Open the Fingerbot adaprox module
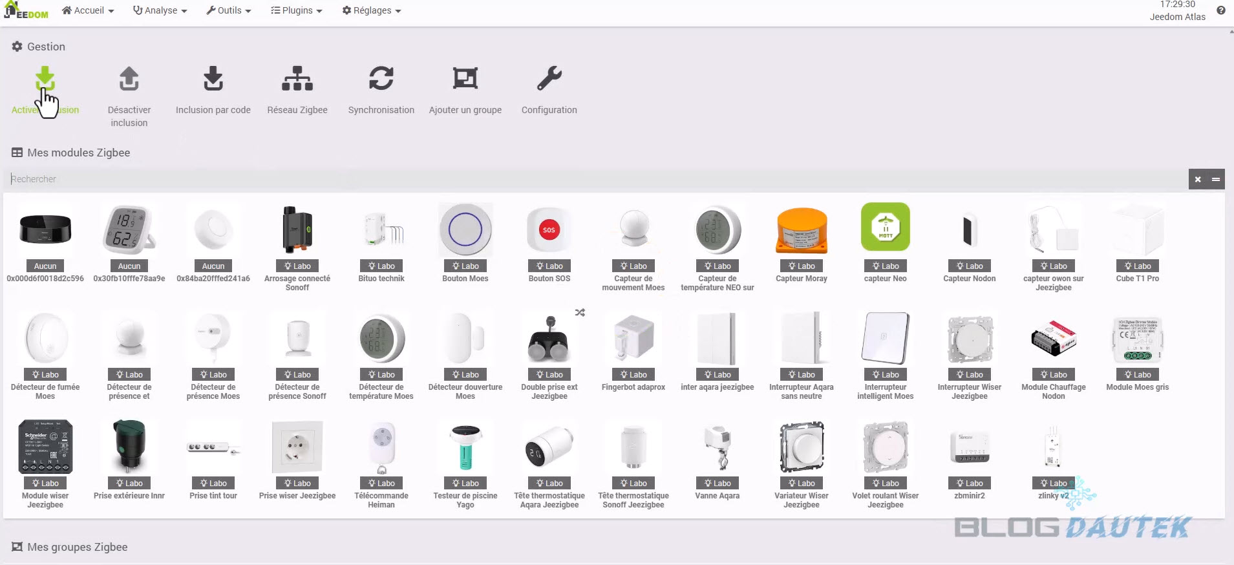The width and height of the screenshot is (1234, 565). pyautogui.click(x=633, y=339)
